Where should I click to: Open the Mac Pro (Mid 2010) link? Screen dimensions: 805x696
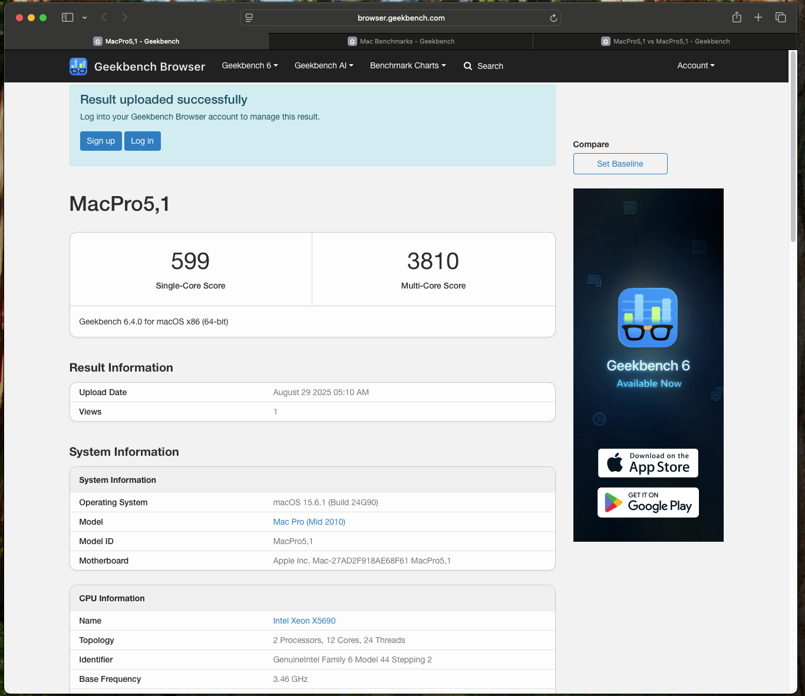[x=309, y=522]
